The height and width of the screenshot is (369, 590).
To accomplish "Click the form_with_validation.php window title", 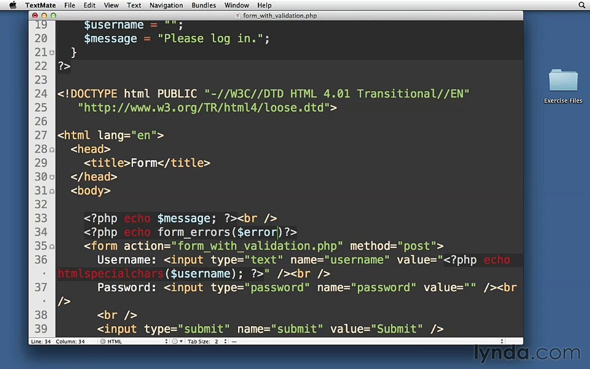I will [x=280, y=15].
